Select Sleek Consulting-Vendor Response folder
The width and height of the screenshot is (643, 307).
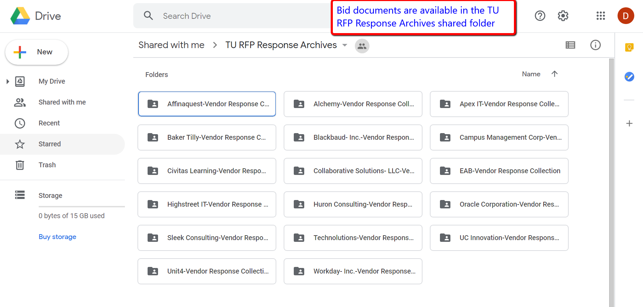[207, 238]
